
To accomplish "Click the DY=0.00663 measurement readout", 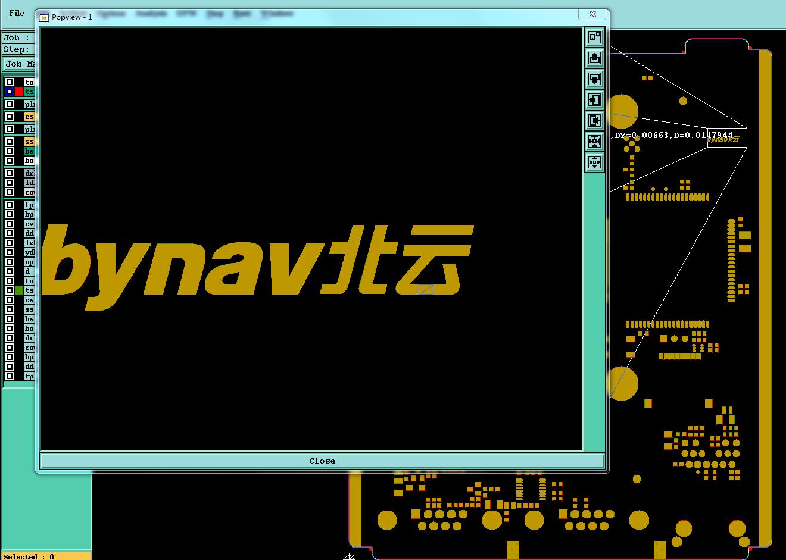I will click(641, 135).
